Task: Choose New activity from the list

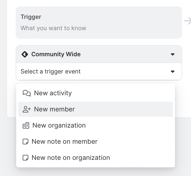Action: pos(53,93)
